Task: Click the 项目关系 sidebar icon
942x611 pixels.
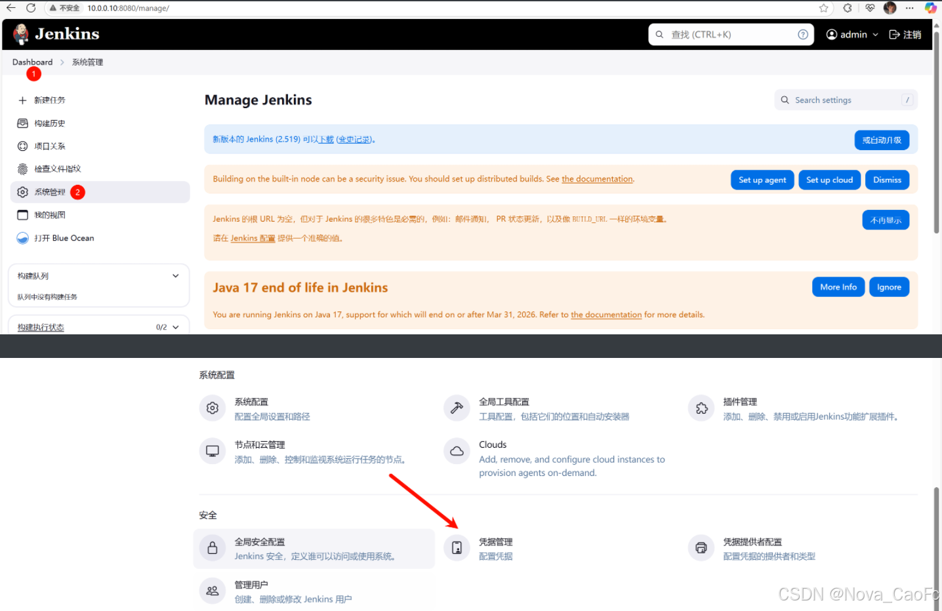Action: click(x=22, y=146)
